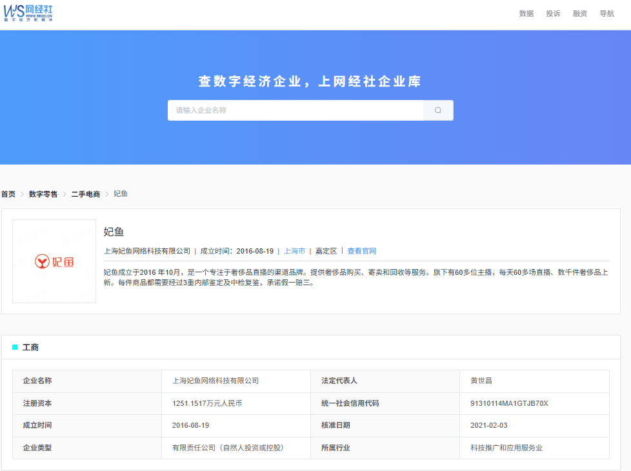The height and width of the screenshot is (471, 631).
Task: Open the 查看官网 official website link
Action: coord(361,251)
